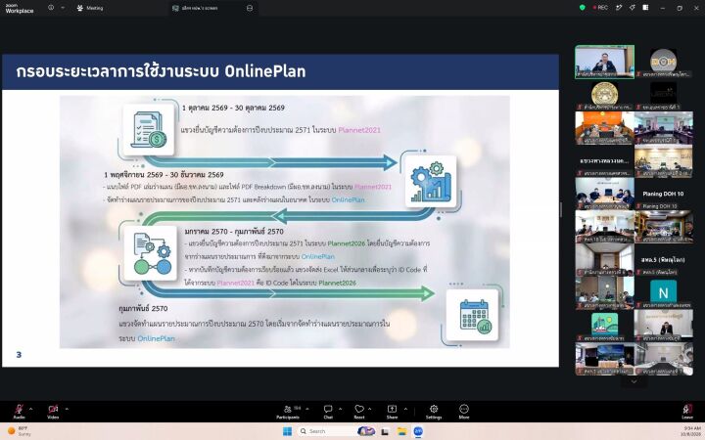Start video with the Video icon
The width and height of the screenshot is (705, 440).
(x=53, y=411)
